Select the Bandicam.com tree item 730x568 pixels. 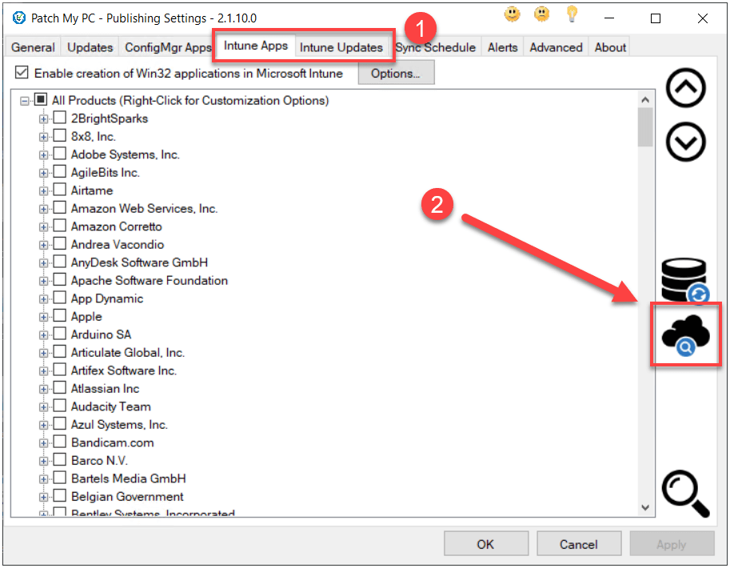tap(112, 442)
